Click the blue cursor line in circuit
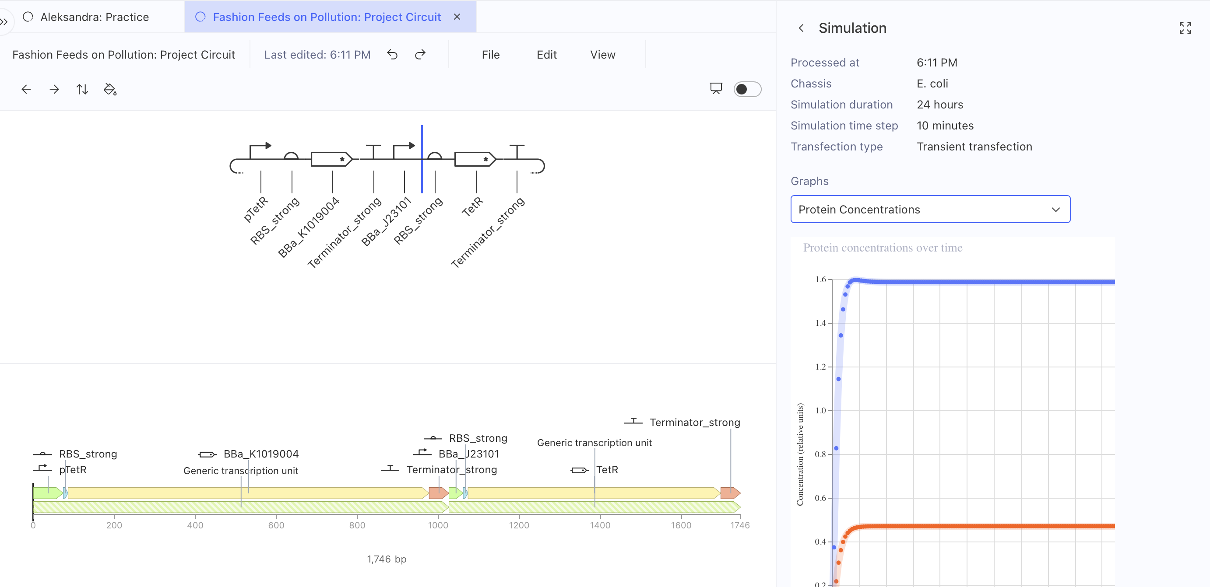Screen dimensions: 1210x587 tap(422, 159)
